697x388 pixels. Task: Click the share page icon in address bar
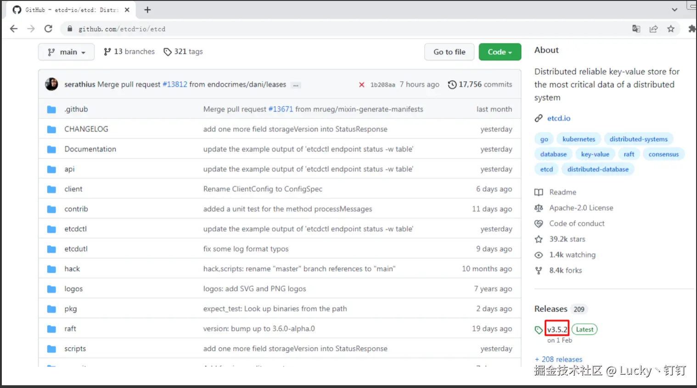pos(653,29)
